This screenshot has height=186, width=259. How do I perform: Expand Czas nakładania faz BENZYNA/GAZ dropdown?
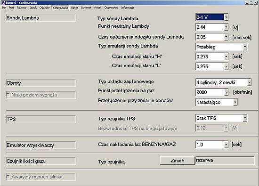(x=226, y=145)
